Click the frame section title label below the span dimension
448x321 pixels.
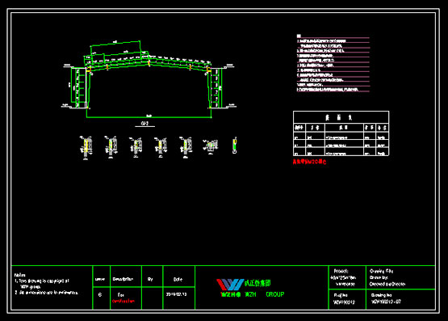coord(144,124)
